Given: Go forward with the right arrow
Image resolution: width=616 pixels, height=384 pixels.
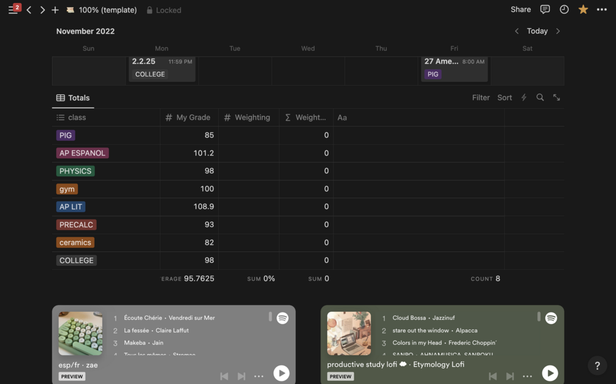Looking at the screenshot, I should pyautogui.click(x=42, y=10).
